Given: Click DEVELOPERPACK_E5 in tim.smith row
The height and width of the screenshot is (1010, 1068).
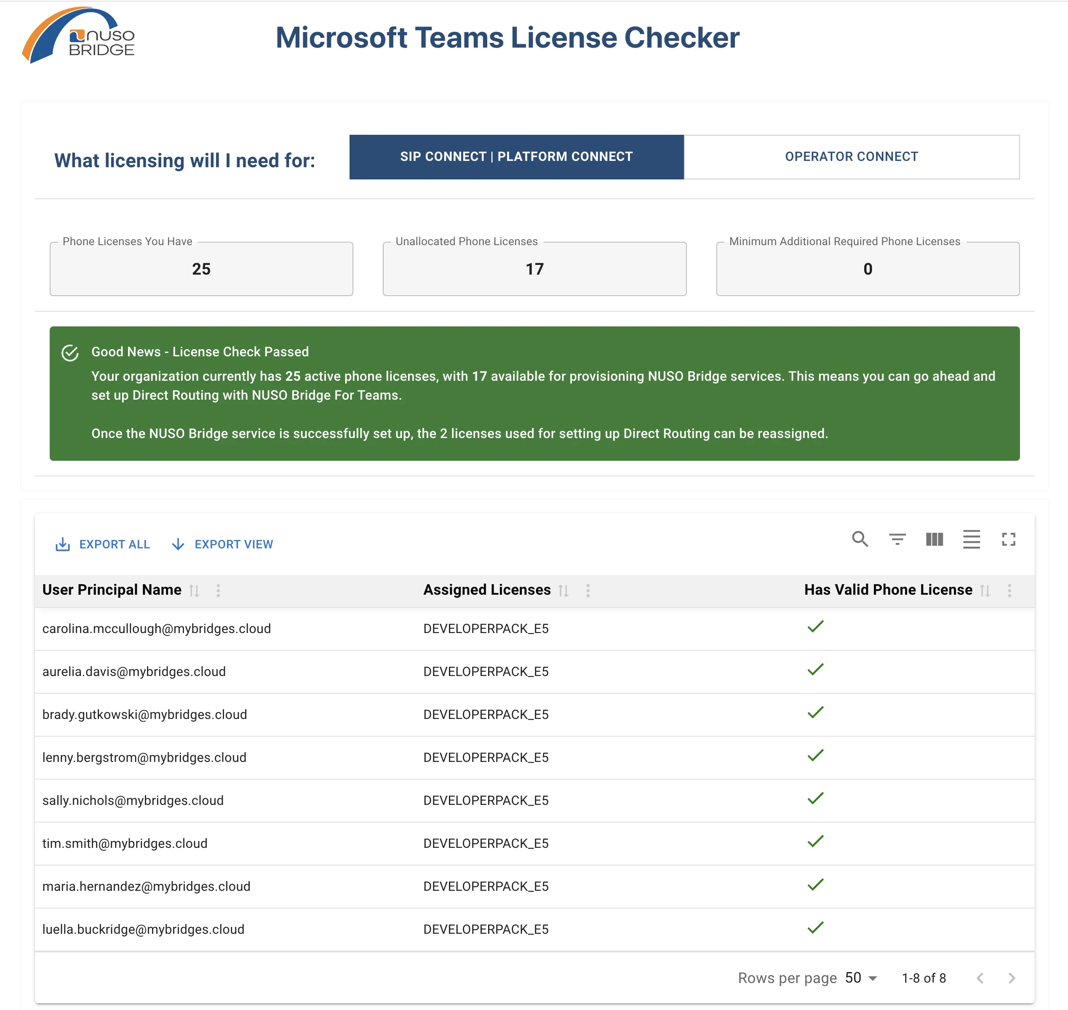Looking at the screenshot, I should [x=486, y=844].
